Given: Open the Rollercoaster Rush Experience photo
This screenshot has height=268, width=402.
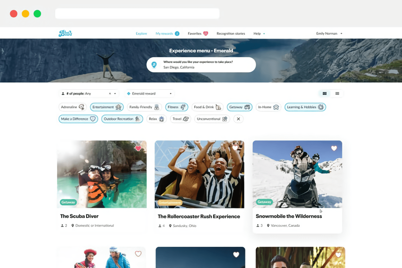Looking at the screenshot, I should 199,174.
